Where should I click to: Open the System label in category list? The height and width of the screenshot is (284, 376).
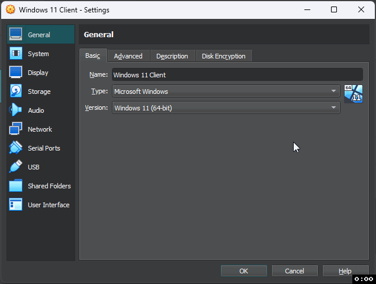coord(38,54)
